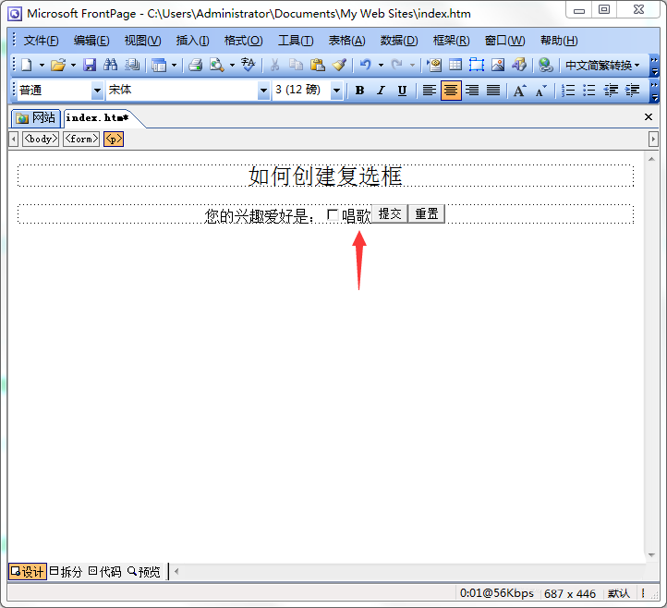Open the 插入(I) menu
The height and width of the screenshot is (608, 667).
pyautogui.click(x=193, y=41)
